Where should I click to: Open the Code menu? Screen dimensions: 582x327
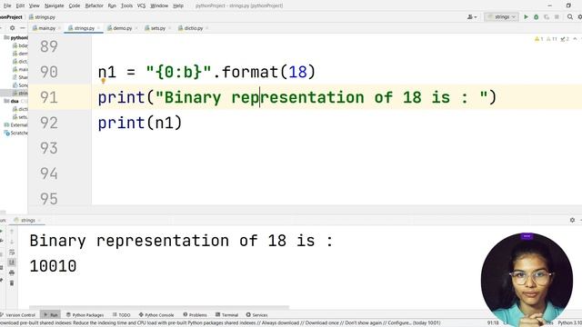[x=75, y=6]
